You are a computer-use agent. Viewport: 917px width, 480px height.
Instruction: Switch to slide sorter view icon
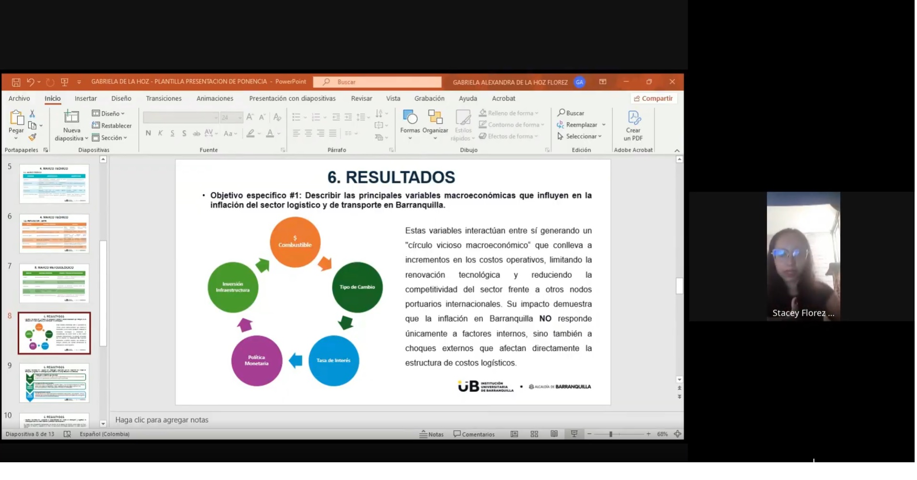click(x=534, y=434)
